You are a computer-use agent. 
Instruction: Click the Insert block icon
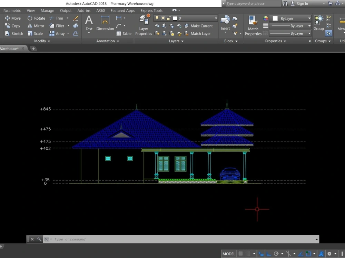coord(225,21)
